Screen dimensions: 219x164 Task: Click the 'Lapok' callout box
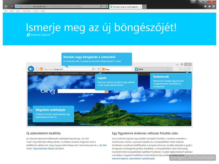click(116, 82)
